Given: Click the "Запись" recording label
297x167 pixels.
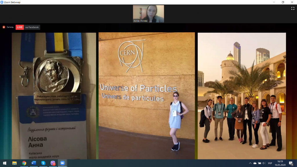Looking at the screenshot, I should 10,27.
